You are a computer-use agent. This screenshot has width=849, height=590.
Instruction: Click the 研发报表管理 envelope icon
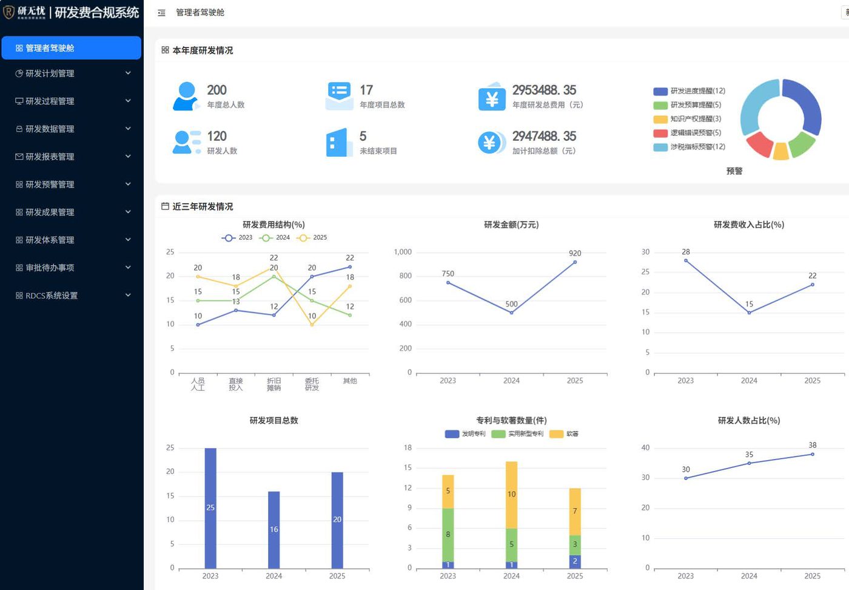click(x=19, y=157)
